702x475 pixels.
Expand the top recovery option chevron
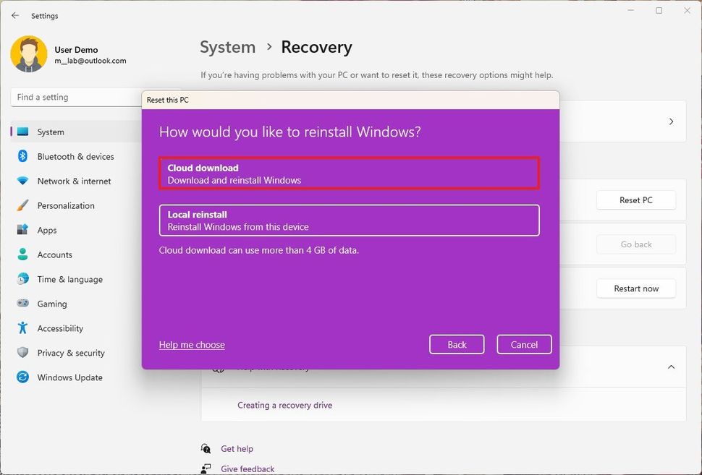point(671,121)
